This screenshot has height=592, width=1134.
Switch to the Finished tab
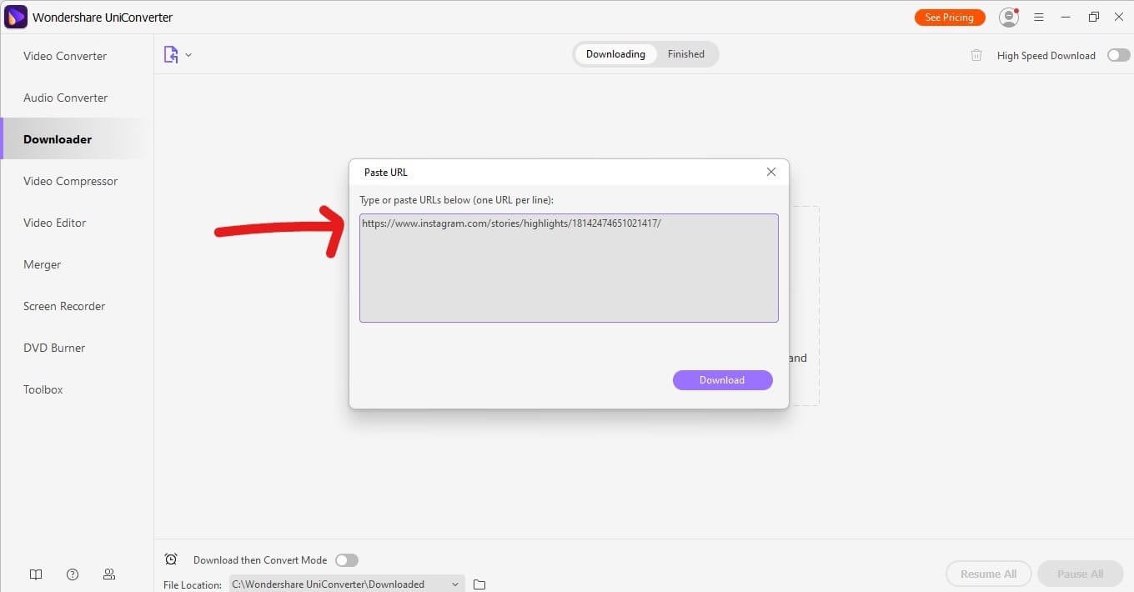[x=686, y=54]
